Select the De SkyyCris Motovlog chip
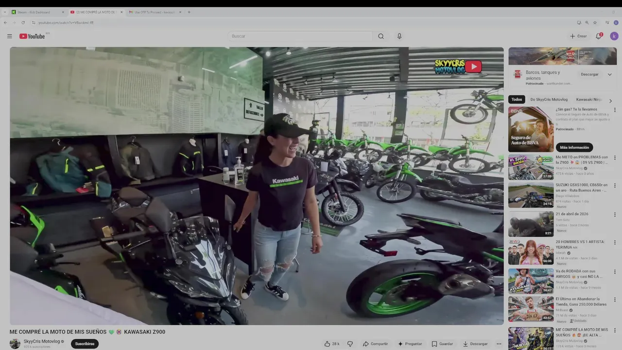Image resolution: width=622 pixels, height=350 pixels. pyautogui.click(x=549, y=100)
